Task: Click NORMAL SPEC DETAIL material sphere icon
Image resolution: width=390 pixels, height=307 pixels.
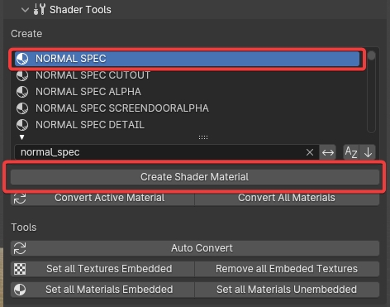Action: pyautogui.click(x=22, y=125)
